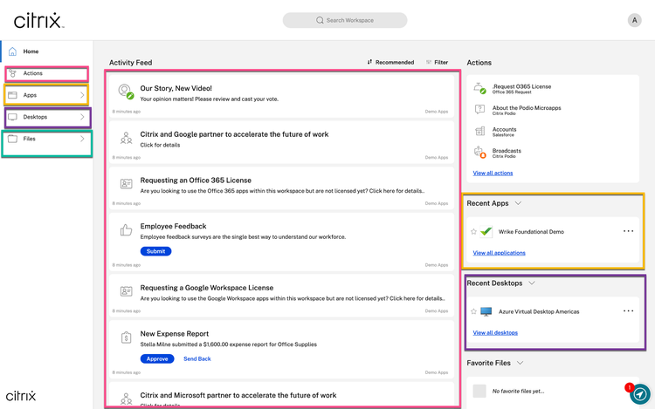
Task: Click the Azure Virtual Desktop Americas name
Action: (x=539, y=311)
